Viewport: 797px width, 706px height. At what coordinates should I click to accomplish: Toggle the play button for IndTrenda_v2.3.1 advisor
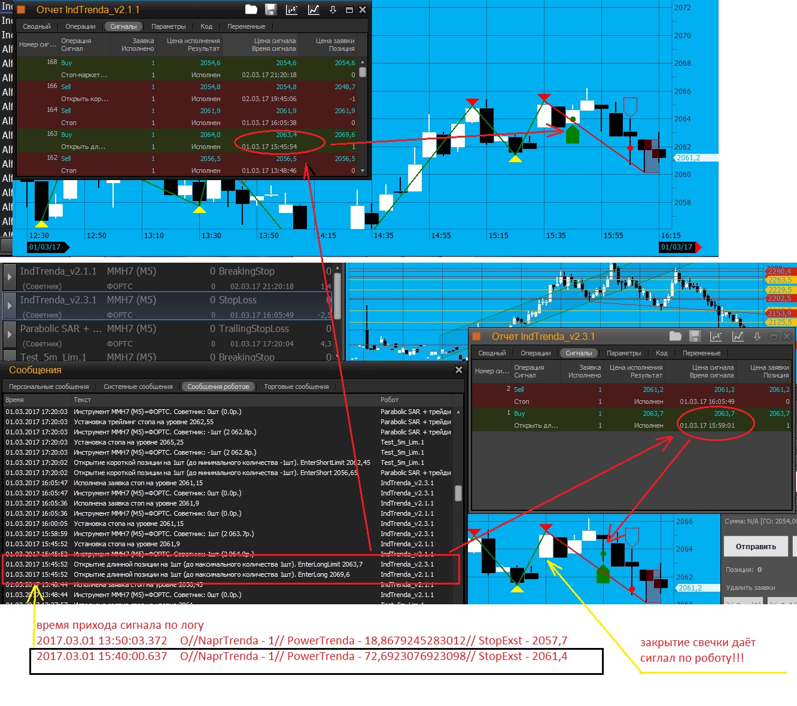tap(10, 306)
